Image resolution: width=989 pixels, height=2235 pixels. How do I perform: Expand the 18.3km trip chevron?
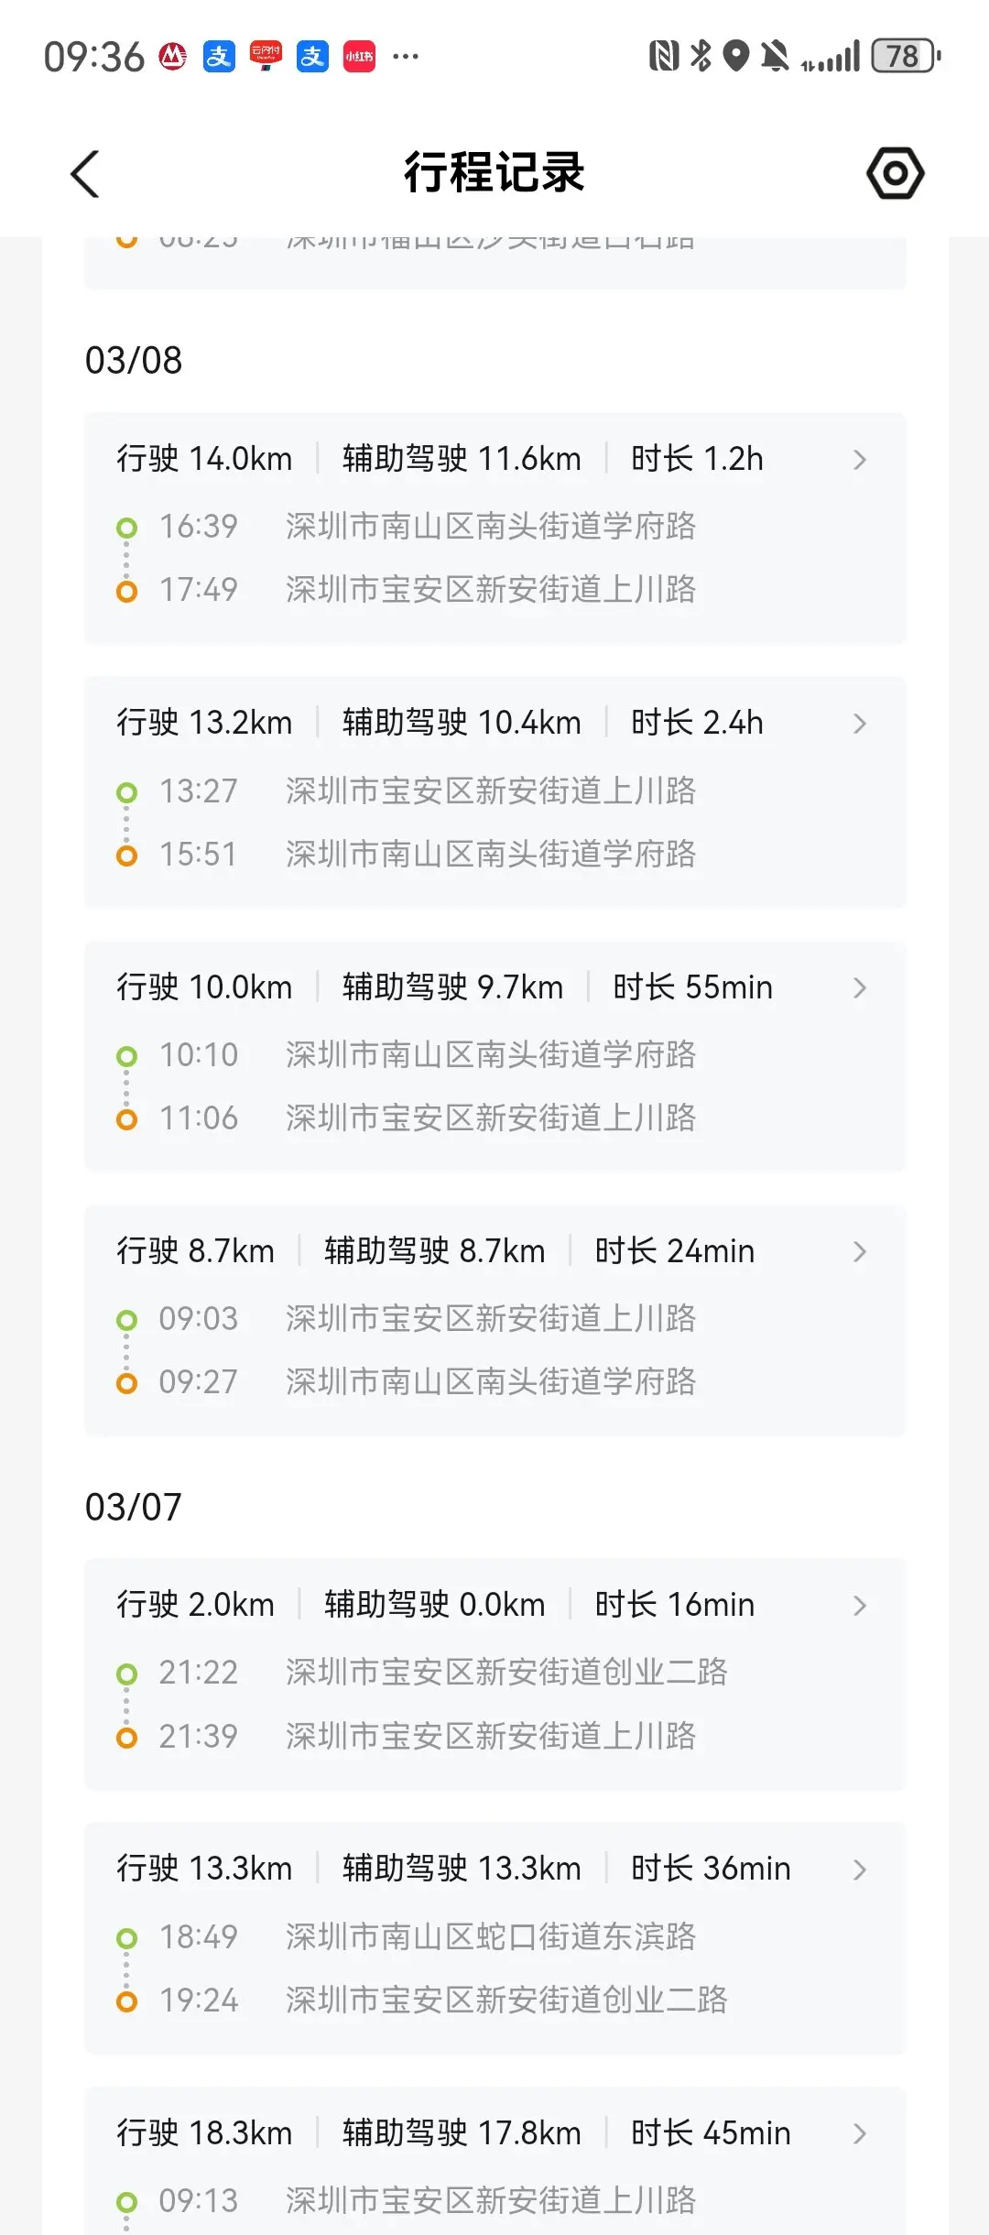[x=859, y=2133]
